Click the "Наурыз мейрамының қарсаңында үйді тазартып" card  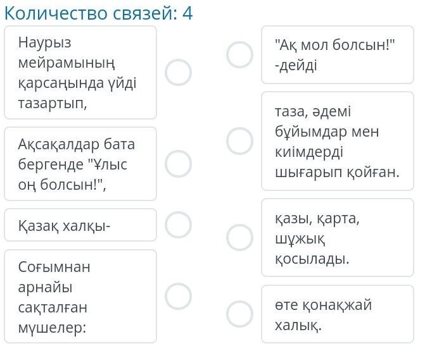tap(80, 72)
